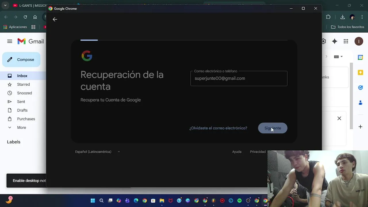Go to newer messages with the chevron
Viewport: 368px width, 207px height.
coord(326,56)
